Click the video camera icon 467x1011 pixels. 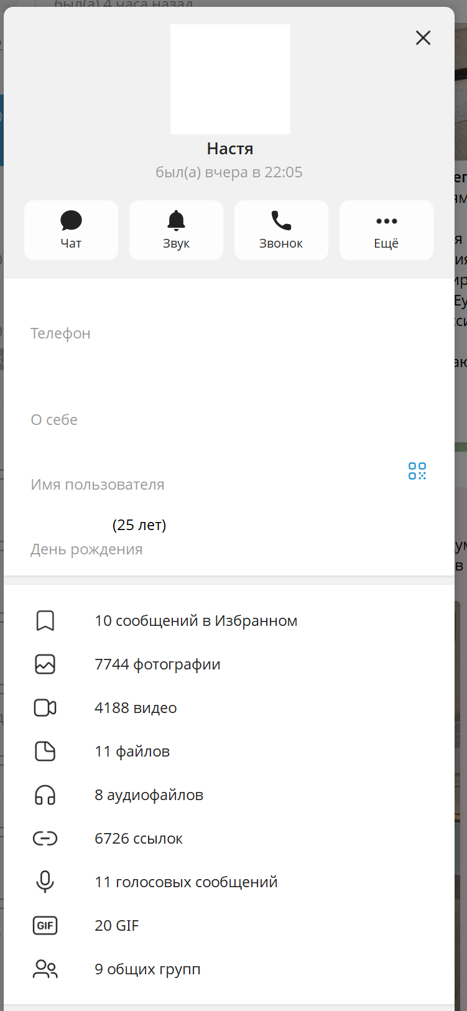click(45, 708)
